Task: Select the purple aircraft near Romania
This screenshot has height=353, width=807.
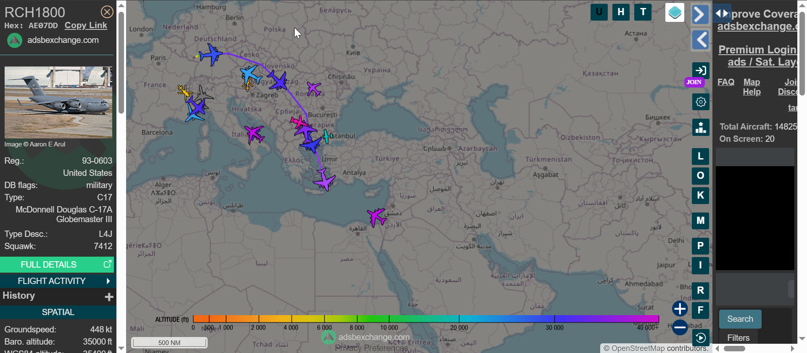Action: 314,89
